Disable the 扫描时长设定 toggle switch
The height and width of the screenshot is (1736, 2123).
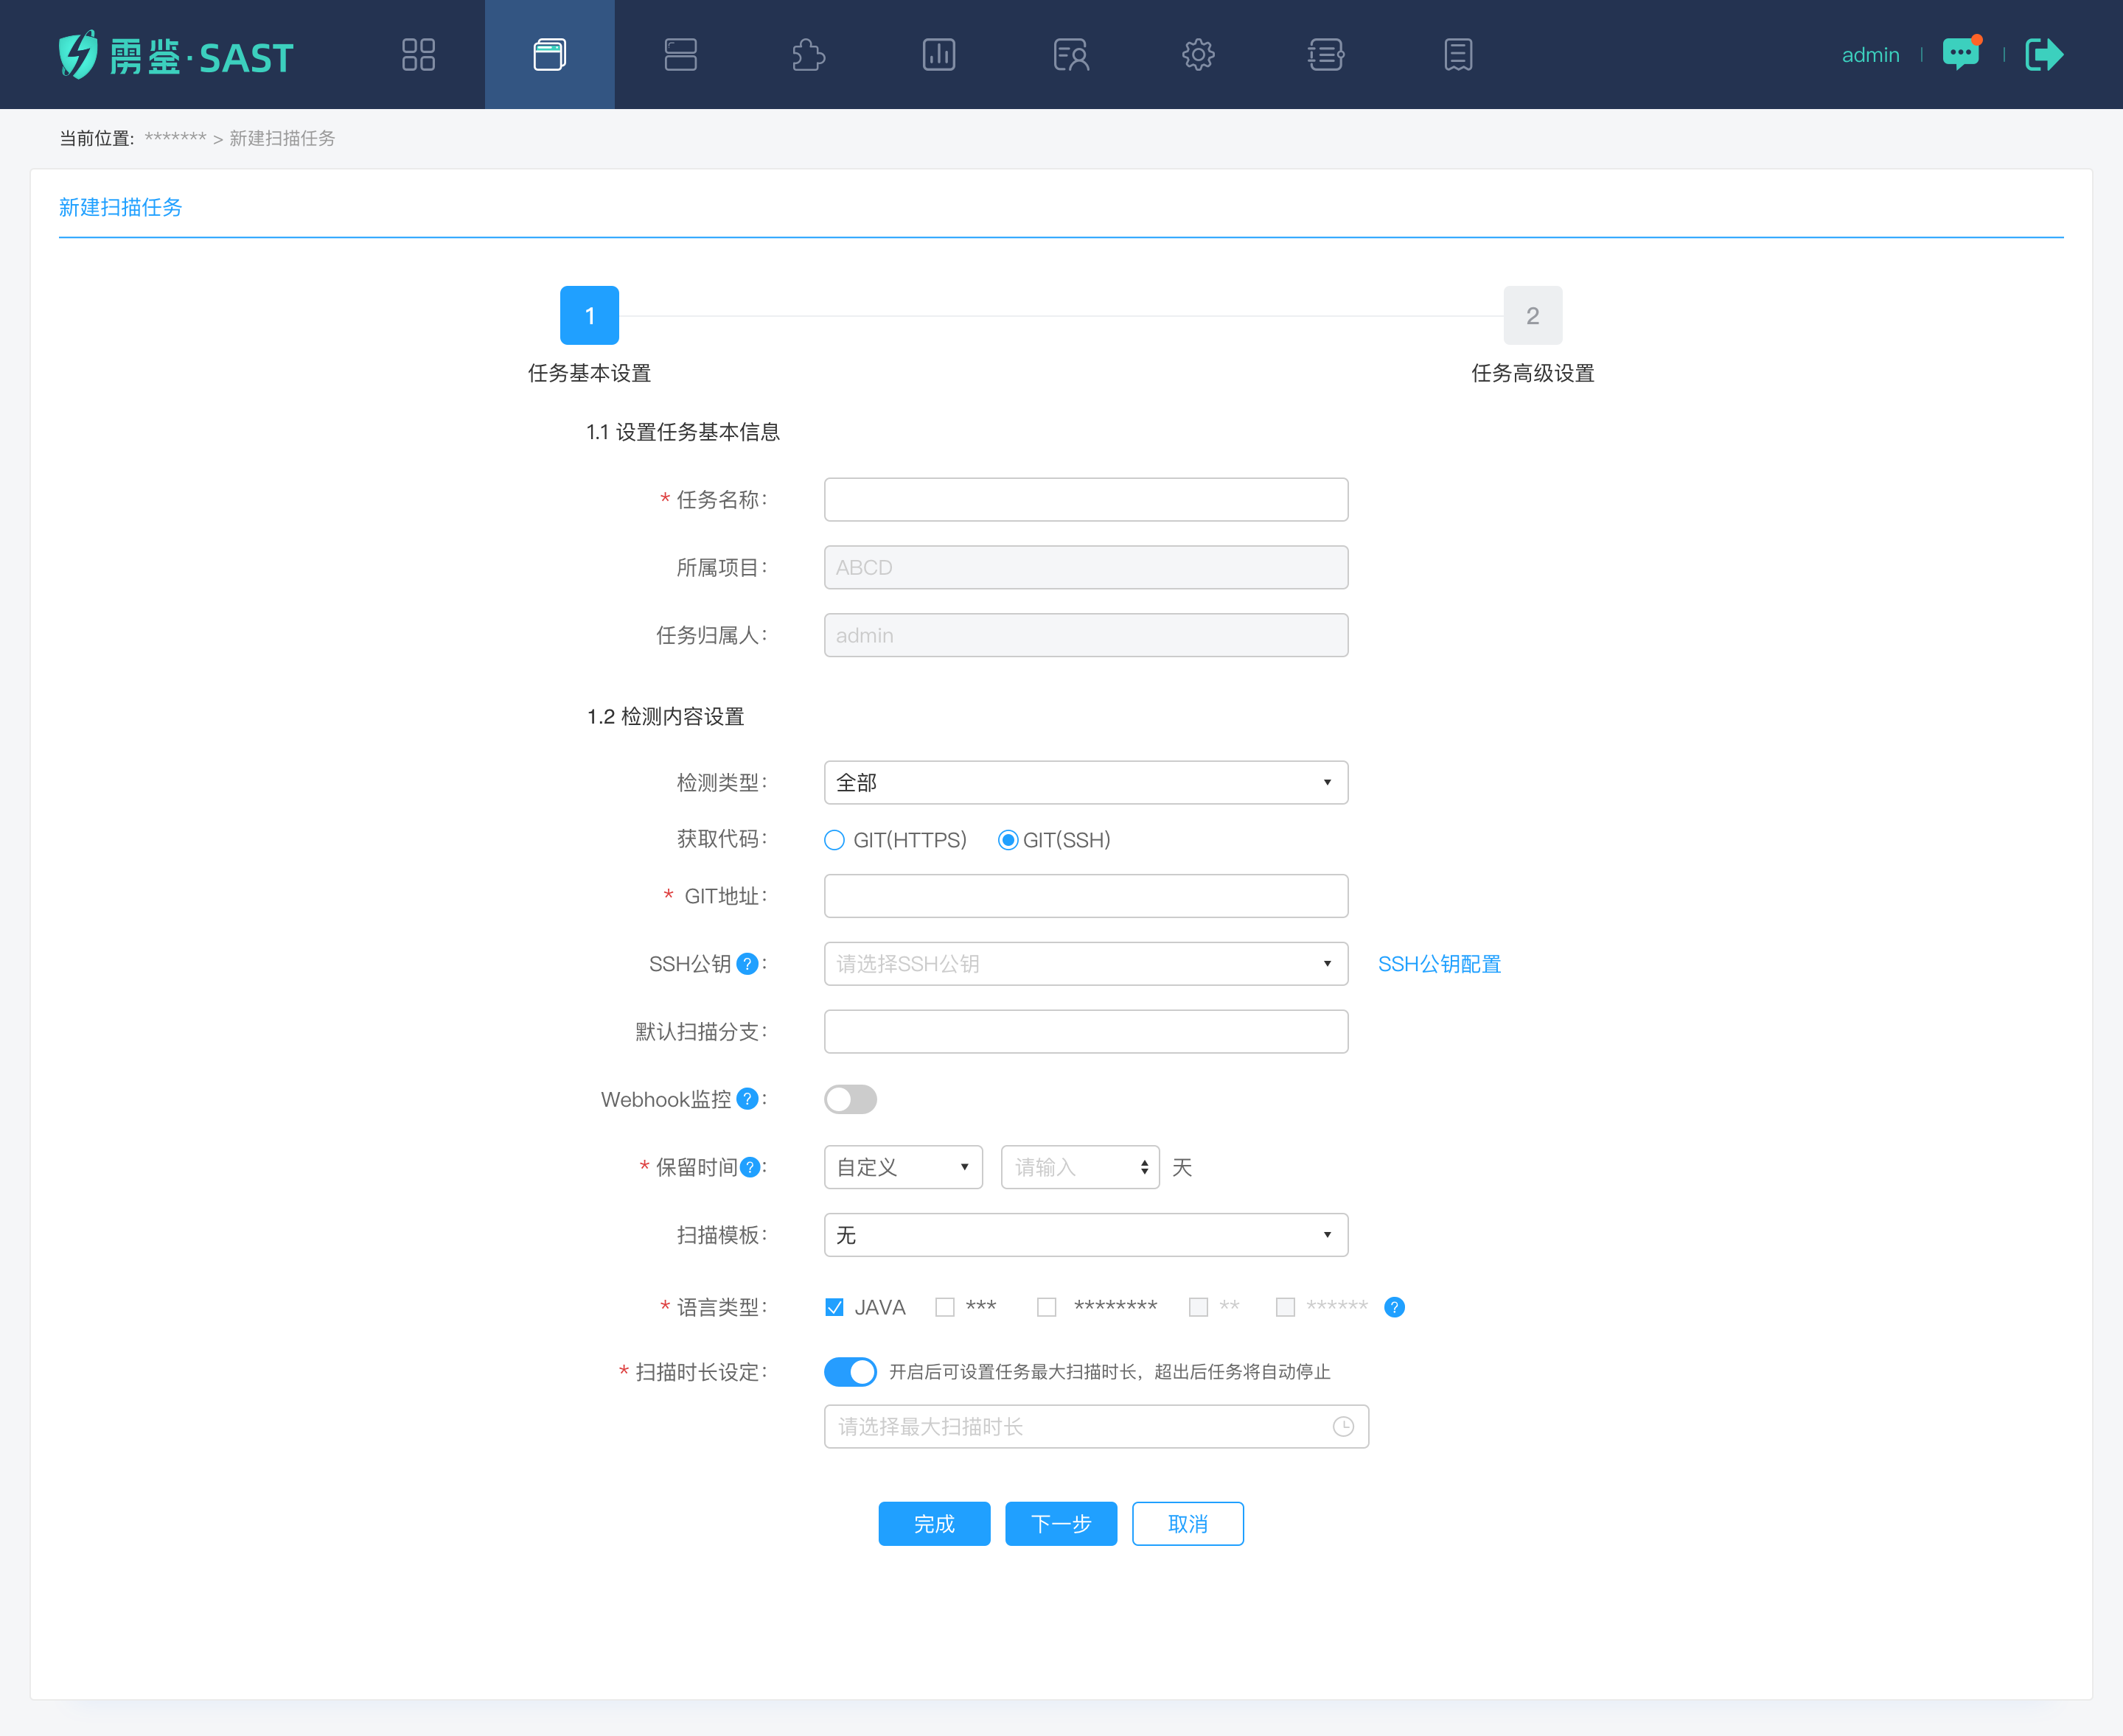[x=851, y=1371]
